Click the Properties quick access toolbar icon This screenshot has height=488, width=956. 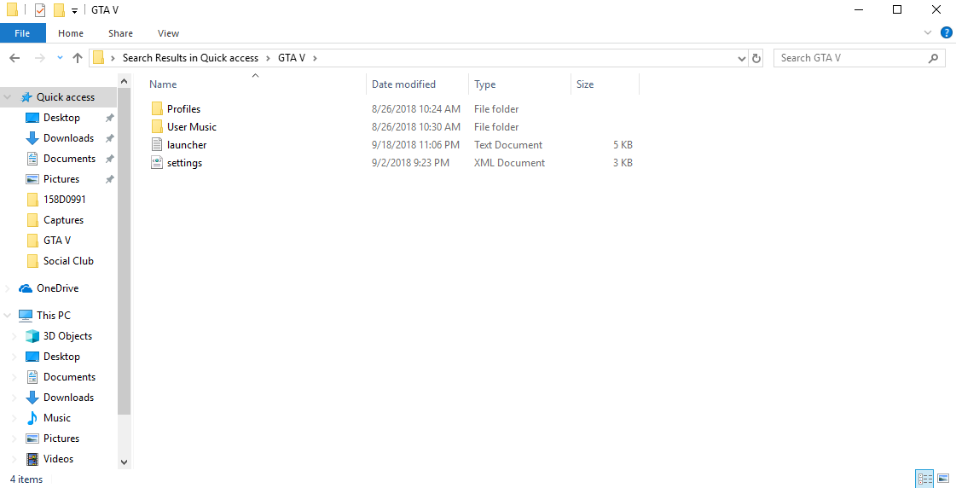(40, 9)
